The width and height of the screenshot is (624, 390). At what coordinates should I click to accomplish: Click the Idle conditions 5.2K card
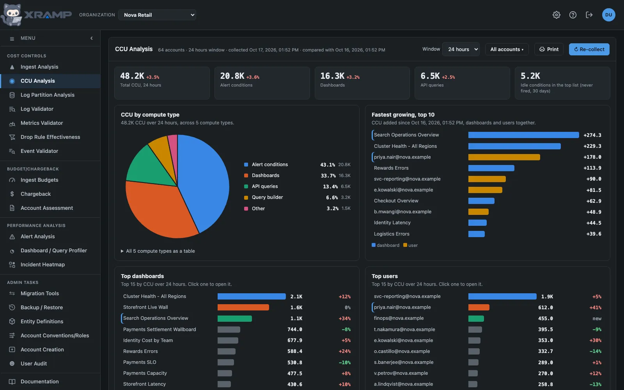click(x=562, y=83)
